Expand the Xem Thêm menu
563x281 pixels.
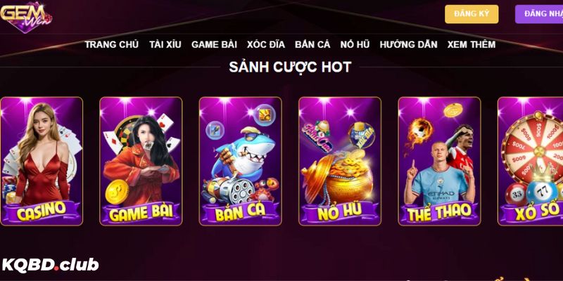[x=472, y=44]
